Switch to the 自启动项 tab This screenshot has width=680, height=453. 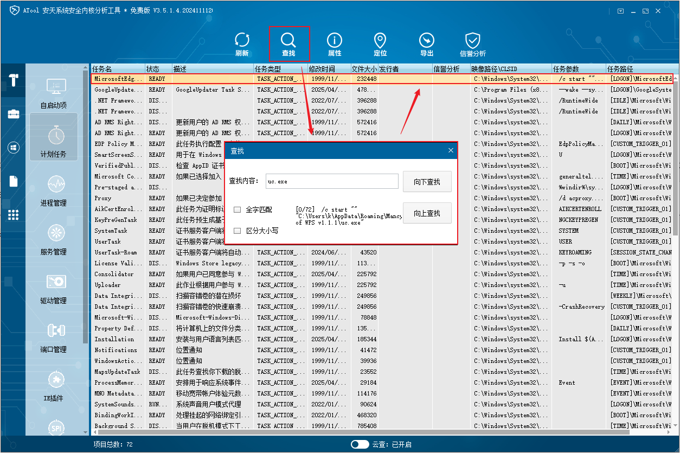(x=54, y=93)
